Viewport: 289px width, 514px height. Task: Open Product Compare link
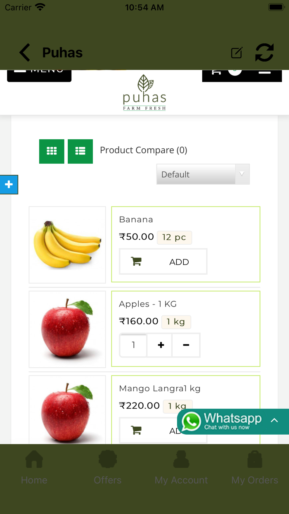click(143, 150)
